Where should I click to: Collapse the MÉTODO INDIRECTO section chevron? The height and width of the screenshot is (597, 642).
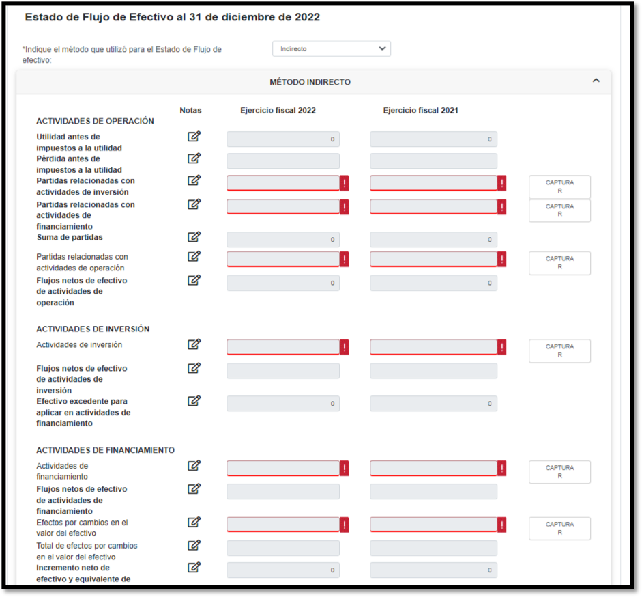pos(596,81)
